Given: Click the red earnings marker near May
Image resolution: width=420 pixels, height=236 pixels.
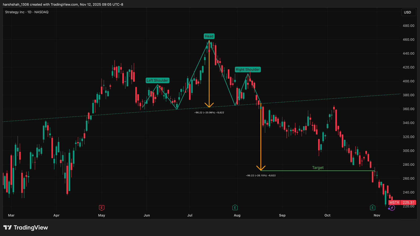Looking at the screenshot, I should (x=102, y=208).
